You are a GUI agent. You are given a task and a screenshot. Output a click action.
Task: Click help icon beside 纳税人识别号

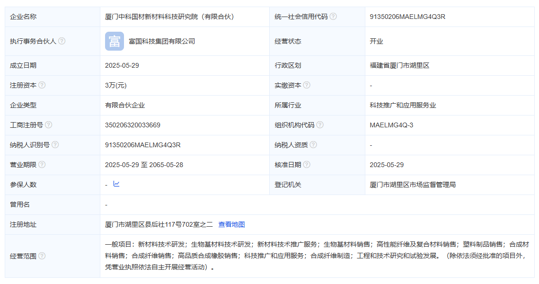click(55, 145)
